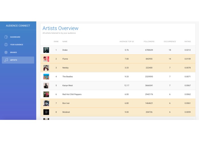Open Red Hot Chili Peppers thumbnail
This screenshot has width=199, height=141.
coord(46,94)
